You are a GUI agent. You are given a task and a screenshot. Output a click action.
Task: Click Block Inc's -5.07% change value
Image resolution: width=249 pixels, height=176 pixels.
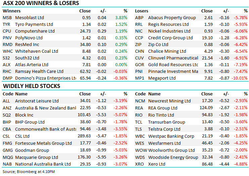[x=120, y=115]
